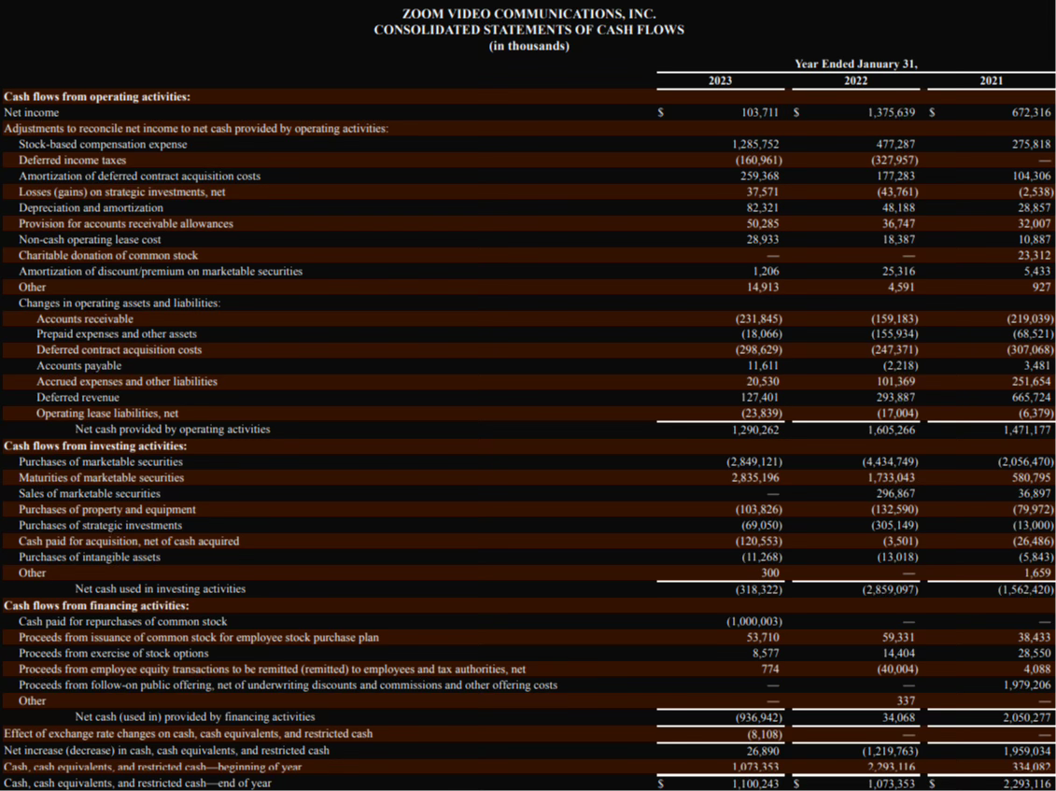The width and height of the screenshot is (1056, 791).
Task: Select 'Purchases of strategic investments' label
Action: (x=100, y=525)
